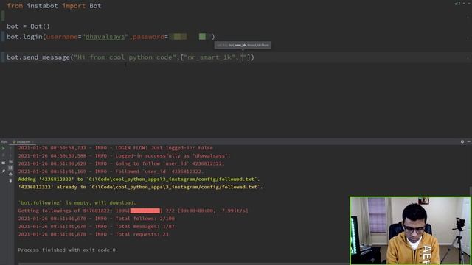Toggle scroll to end of console output
This screenshot has width=472, height=265.
10,168
